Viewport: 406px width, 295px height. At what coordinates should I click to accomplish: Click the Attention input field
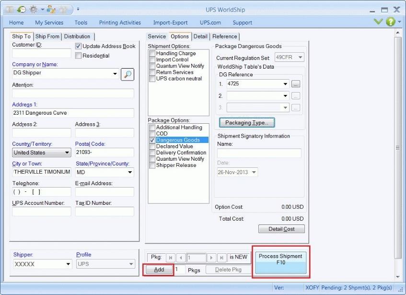tap(73, 93)
